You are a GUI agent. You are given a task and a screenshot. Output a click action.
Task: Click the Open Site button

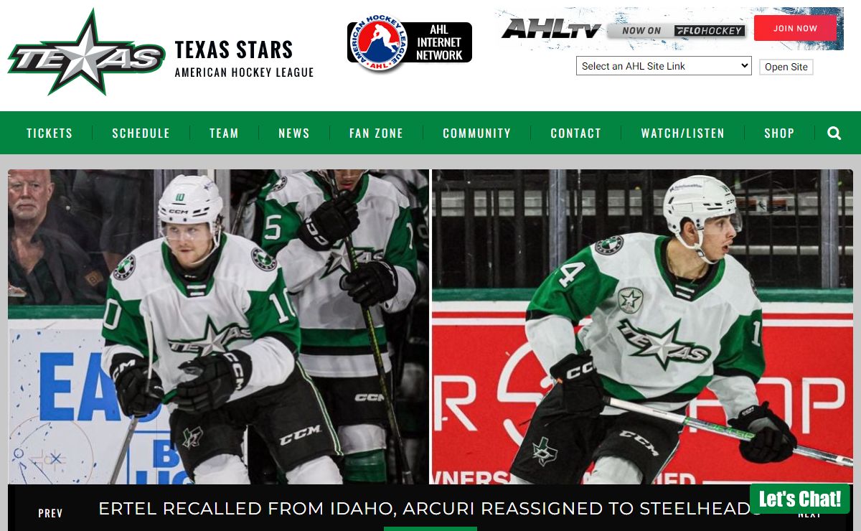tap(786, 67)
